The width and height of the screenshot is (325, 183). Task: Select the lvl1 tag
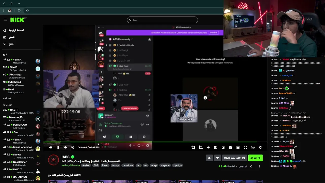tap(139, 165)
